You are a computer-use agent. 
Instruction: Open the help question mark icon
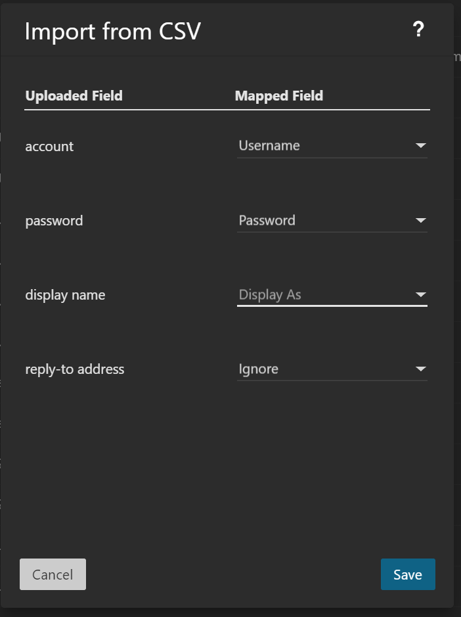[x=418, y=30]
